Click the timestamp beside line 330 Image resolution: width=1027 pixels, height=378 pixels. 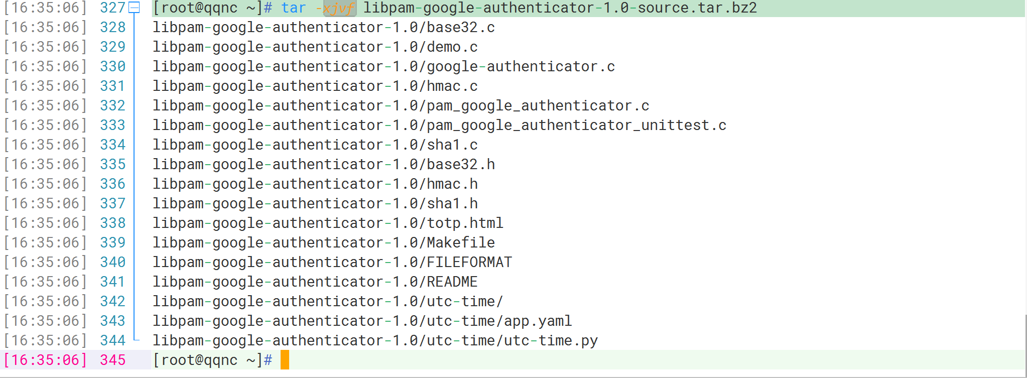pyautogui.click(x=46, y=67)
